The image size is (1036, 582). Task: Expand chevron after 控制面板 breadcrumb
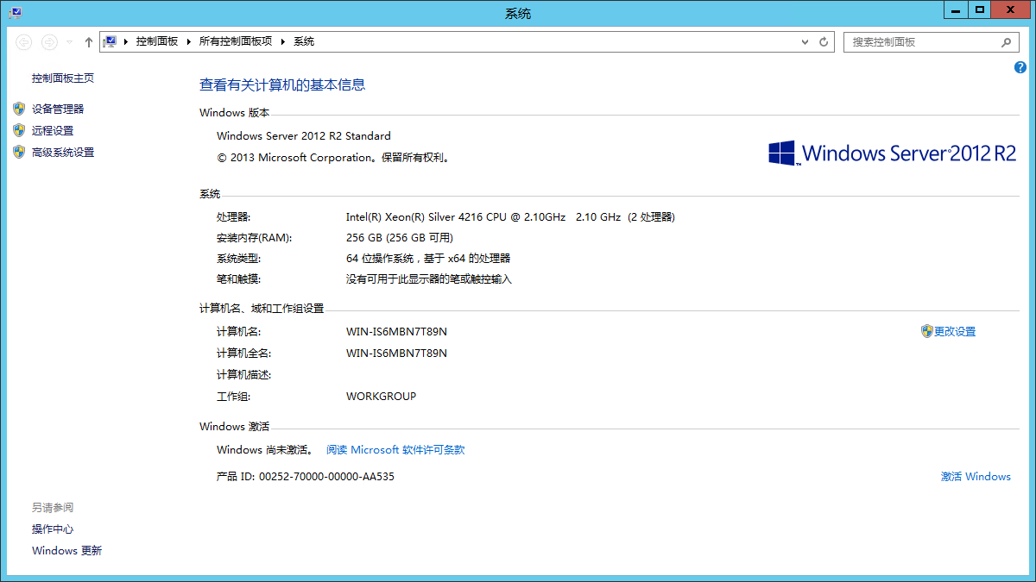[x=189, y=41]
